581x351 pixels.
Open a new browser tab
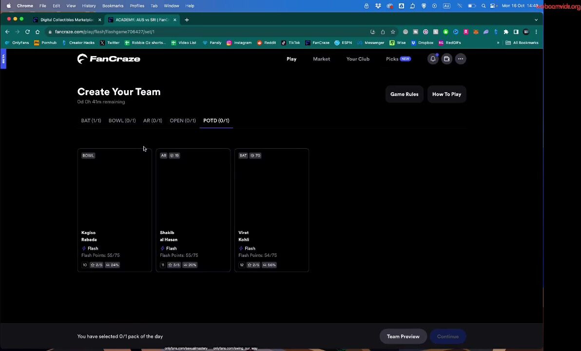point(187,20)
